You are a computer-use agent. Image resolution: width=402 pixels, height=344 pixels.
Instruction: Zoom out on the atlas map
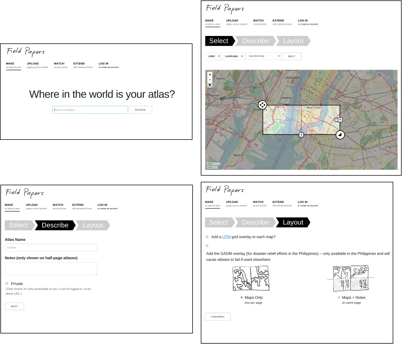(210, 80)
